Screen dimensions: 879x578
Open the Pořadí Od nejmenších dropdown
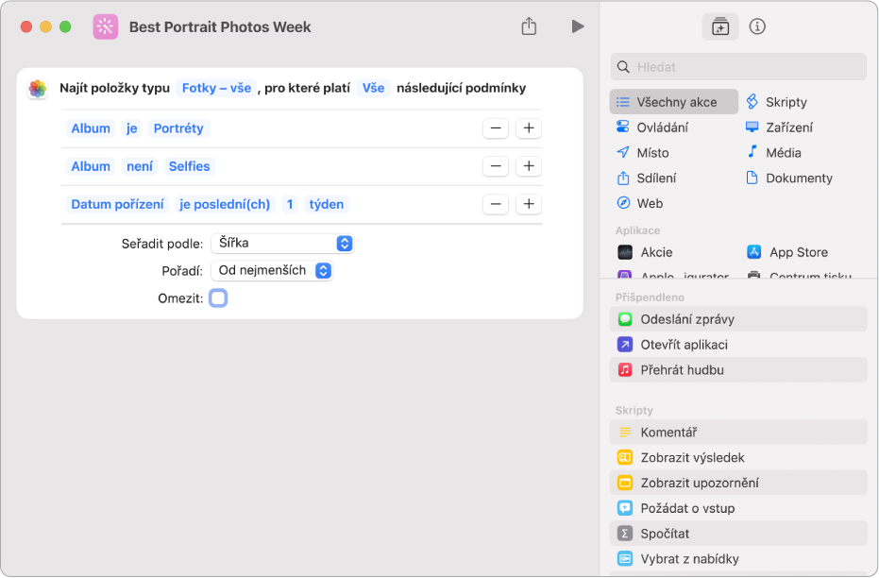click(x=272, y=271)
